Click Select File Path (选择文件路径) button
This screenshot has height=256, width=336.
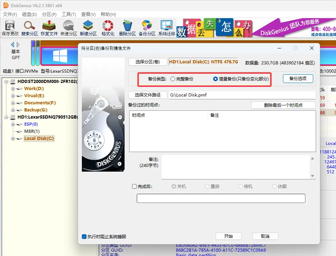click(x=147, y=95)
